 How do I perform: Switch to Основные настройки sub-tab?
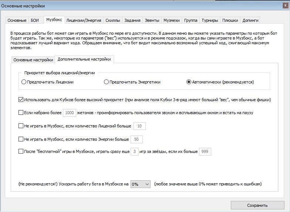[x=33, y=60]
